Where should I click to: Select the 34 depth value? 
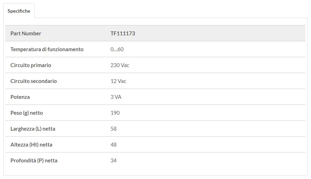(x=114, y=161)
